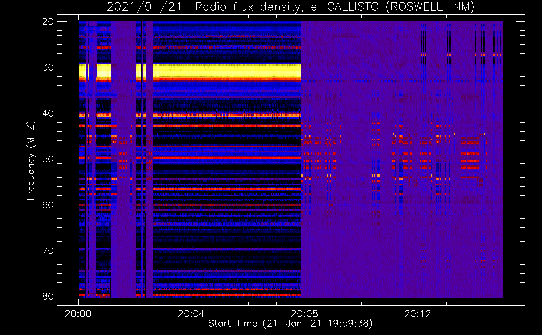Screen dimensions: 542x335
Task: Click the "Start Time (21-Jan-21 19:59:38)" x-axis label
Action: [290, 324]
